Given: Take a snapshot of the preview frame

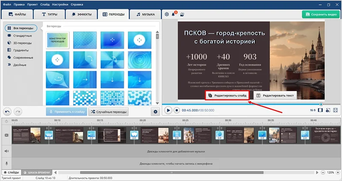Looking at the screenshot, I should click(x=328, y=110).
